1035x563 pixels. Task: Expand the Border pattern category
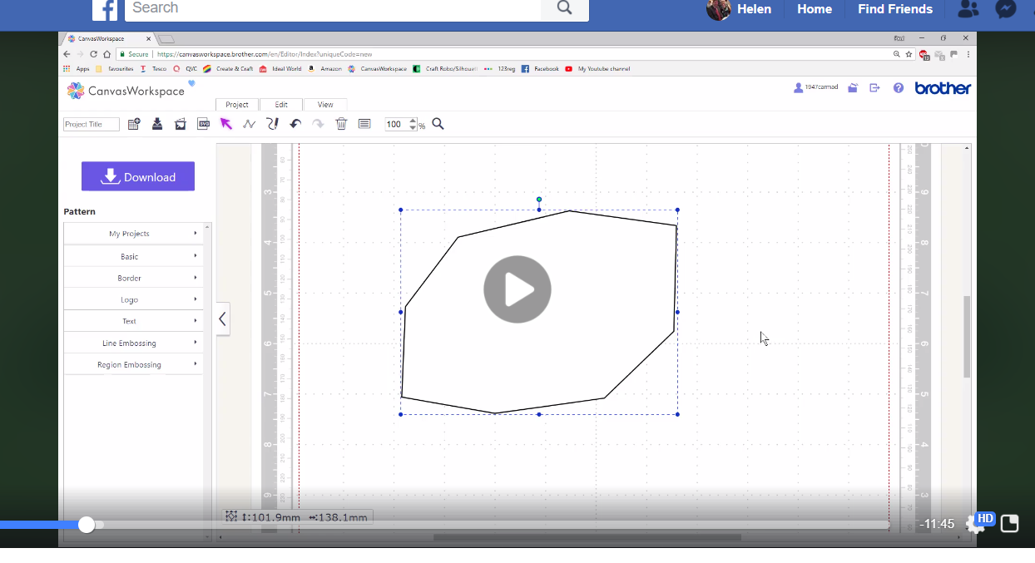(133, 278)
